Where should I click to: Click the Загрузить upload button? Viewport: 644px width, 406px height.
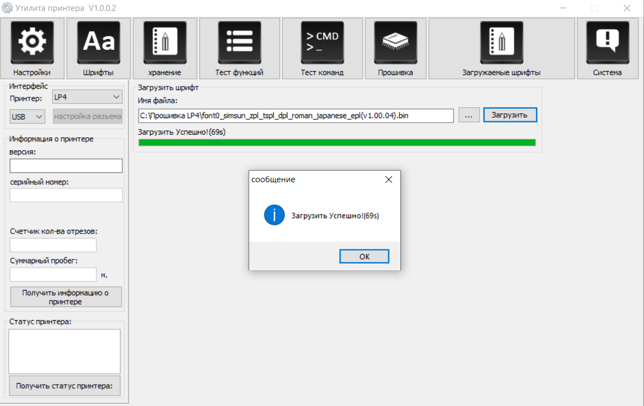509,115
